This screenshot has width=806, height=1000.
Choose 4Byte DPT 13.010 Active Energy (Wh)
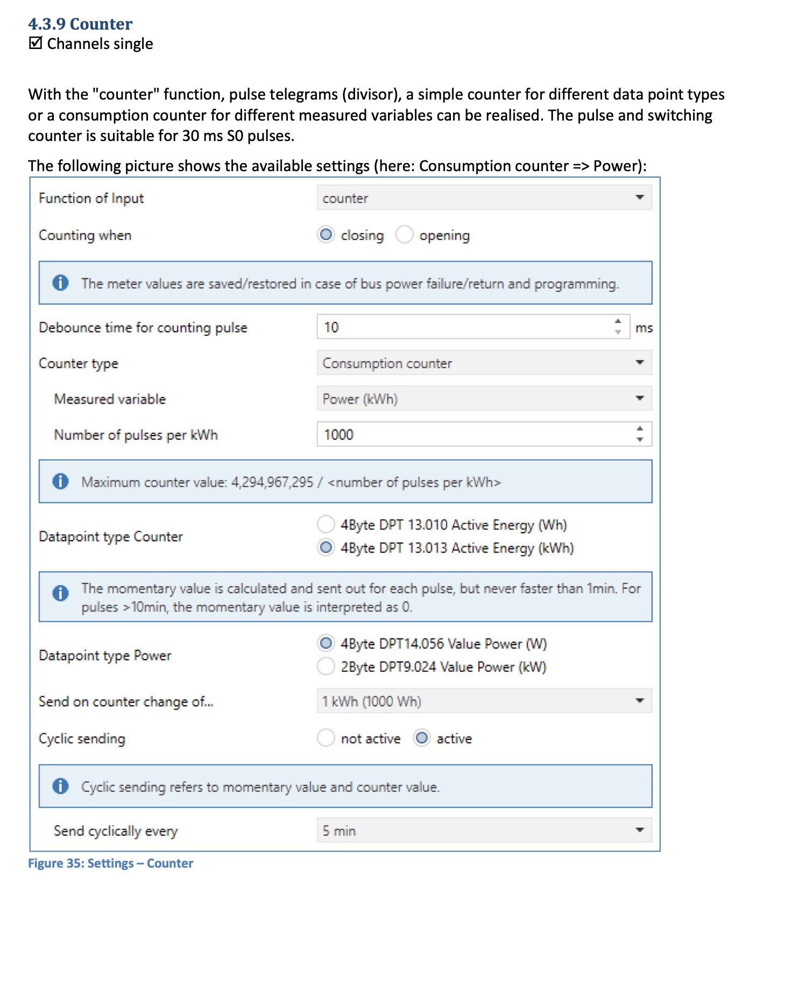click(326, 524)
